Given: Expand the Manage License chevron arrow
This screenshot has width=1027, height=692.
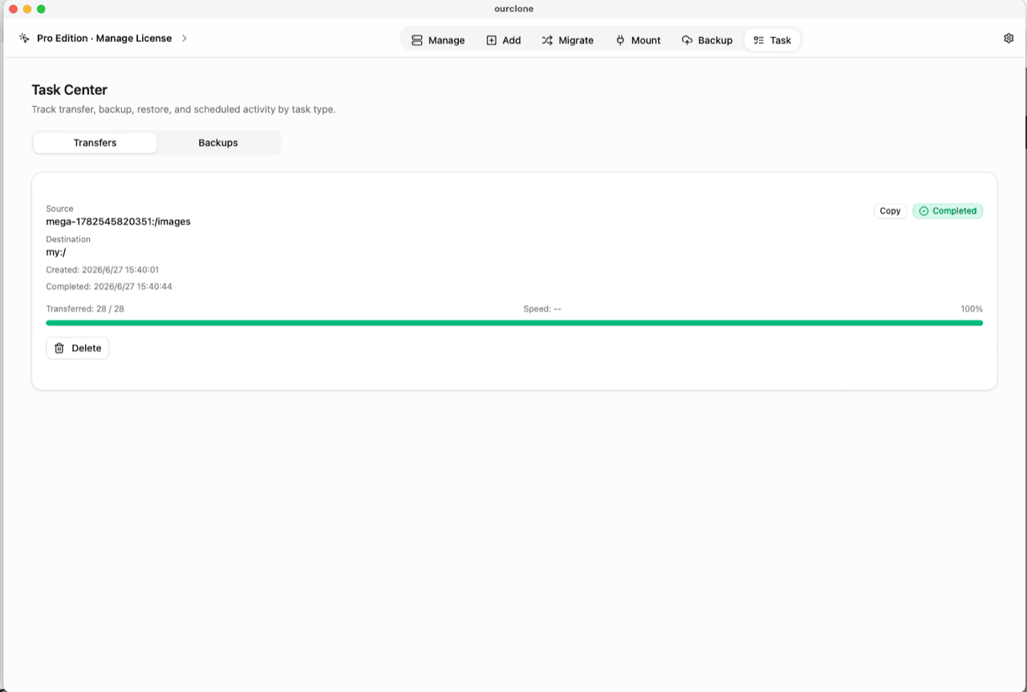Looking at the screenshot, I should [184, 39].
